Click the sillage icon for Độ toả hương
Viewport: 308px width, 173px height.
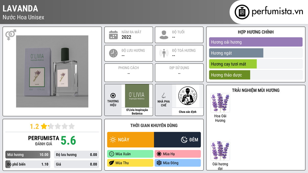[164, 53]
